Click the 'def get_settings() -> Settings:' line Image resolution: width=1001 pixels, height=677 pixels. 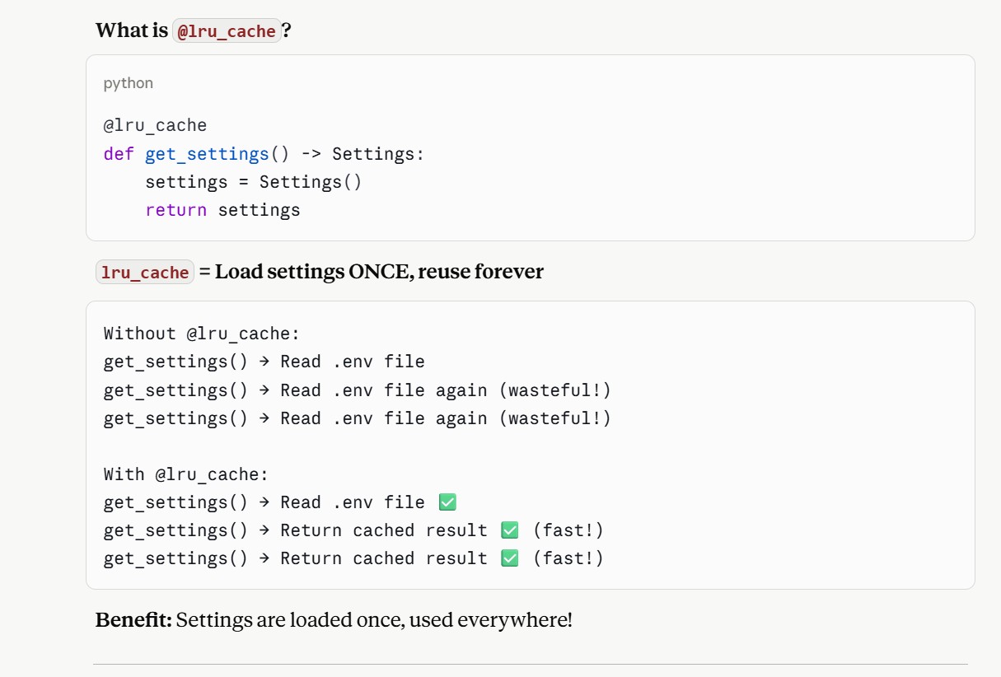[264, 154]
